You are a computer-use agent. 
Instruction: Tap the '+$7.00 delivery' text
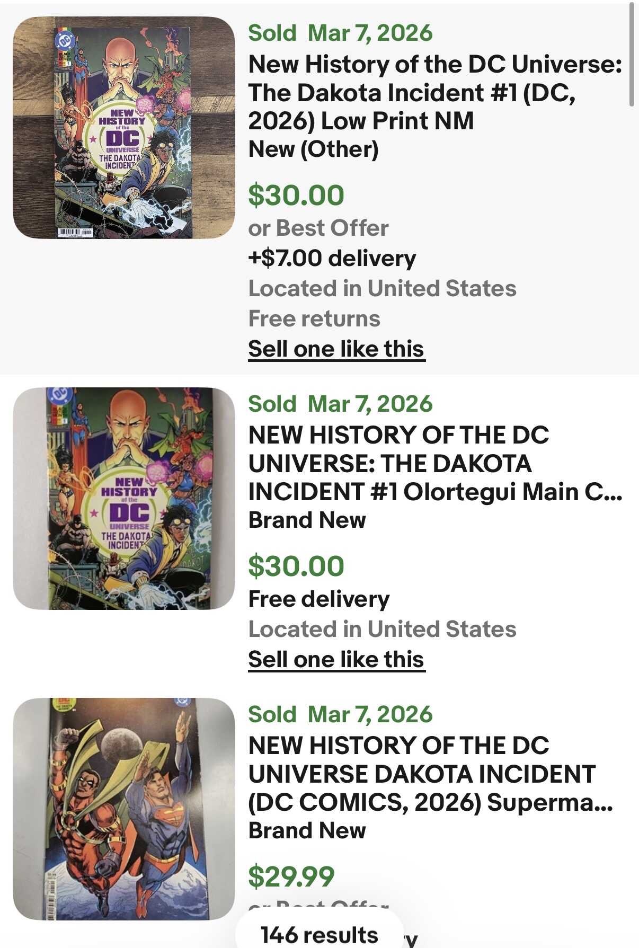point(332,258)
